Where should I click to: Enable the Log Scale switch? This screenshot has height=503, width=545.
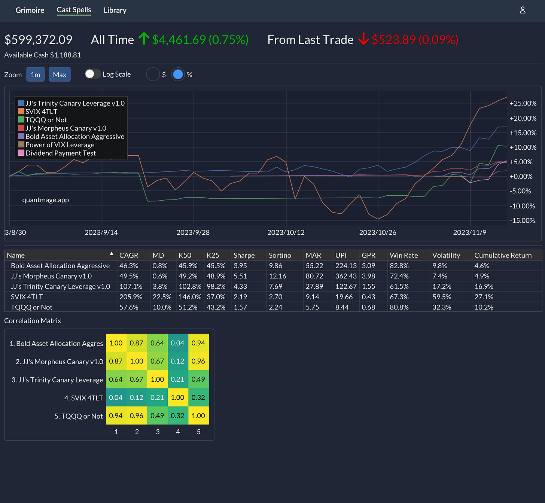pos(92,74)
